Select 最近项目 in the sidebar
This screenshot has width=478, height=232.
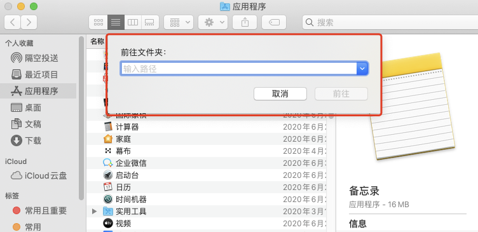[x=38, y=74]
